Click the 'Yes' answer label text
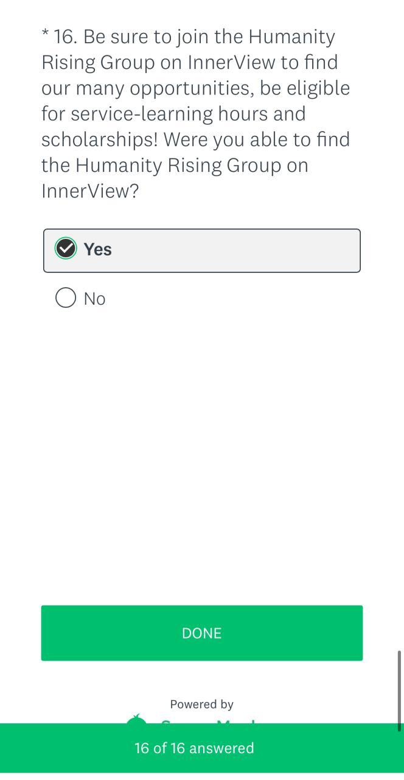This screenshot has height=780, width=404. 97,249
